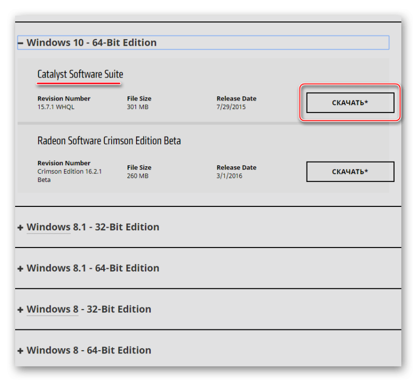Screen dimensions: 417x382
Task: Download Radeon Software Crimson Edition Beta
Action: [350, 172]
